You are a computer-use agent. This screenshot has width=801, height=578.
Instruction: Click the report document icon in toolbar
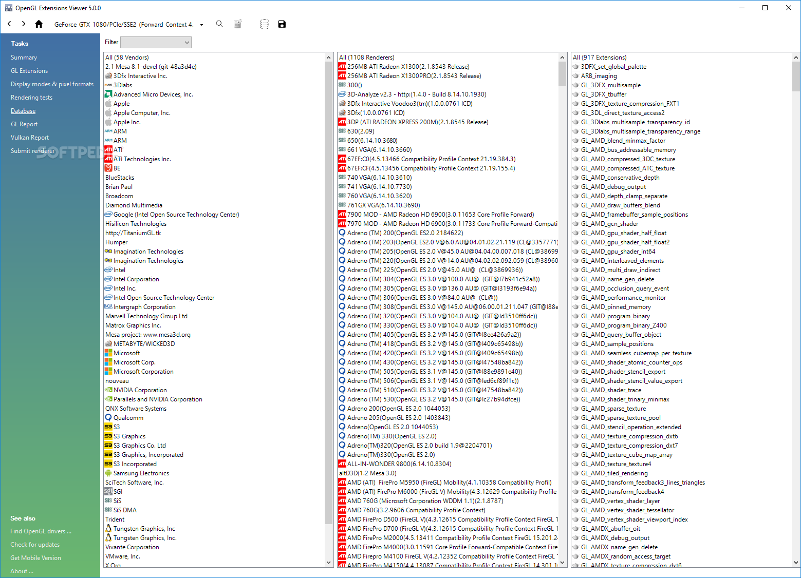(237, 24)
